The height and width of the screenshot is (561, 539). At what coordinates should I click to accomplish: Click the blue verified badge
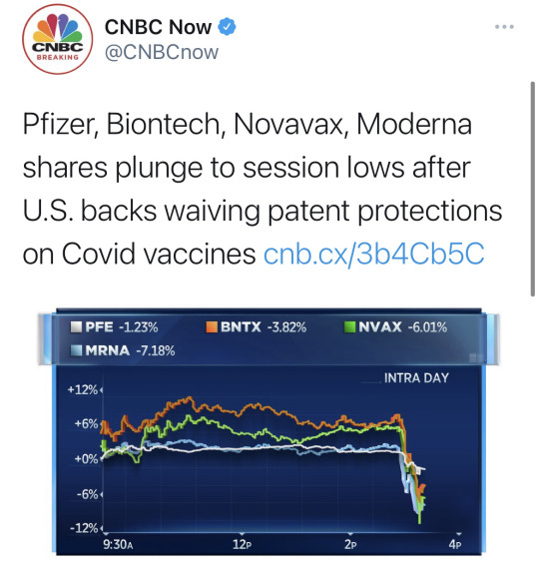pos(227,27)
